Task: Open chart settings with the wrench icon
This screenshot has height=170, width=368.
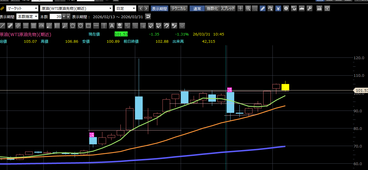Action: coord(310,8)
